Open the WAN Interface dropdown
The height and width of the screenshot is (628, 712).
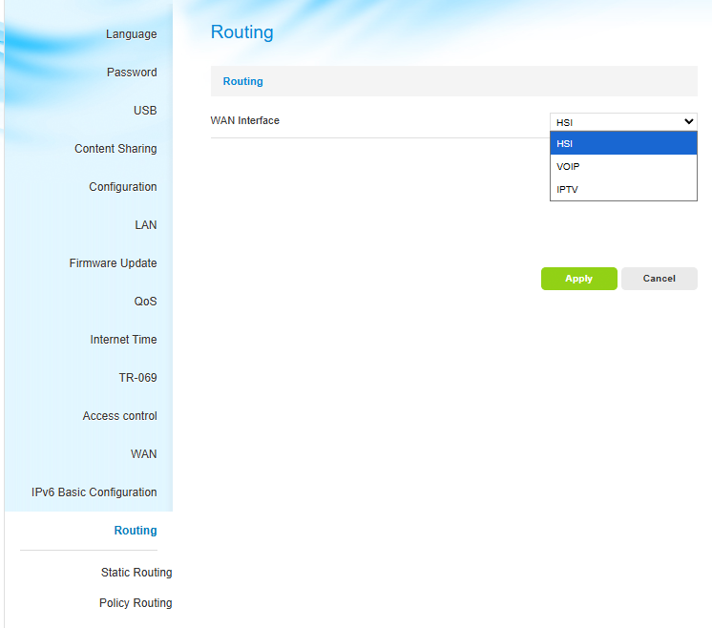pos(623,122)
